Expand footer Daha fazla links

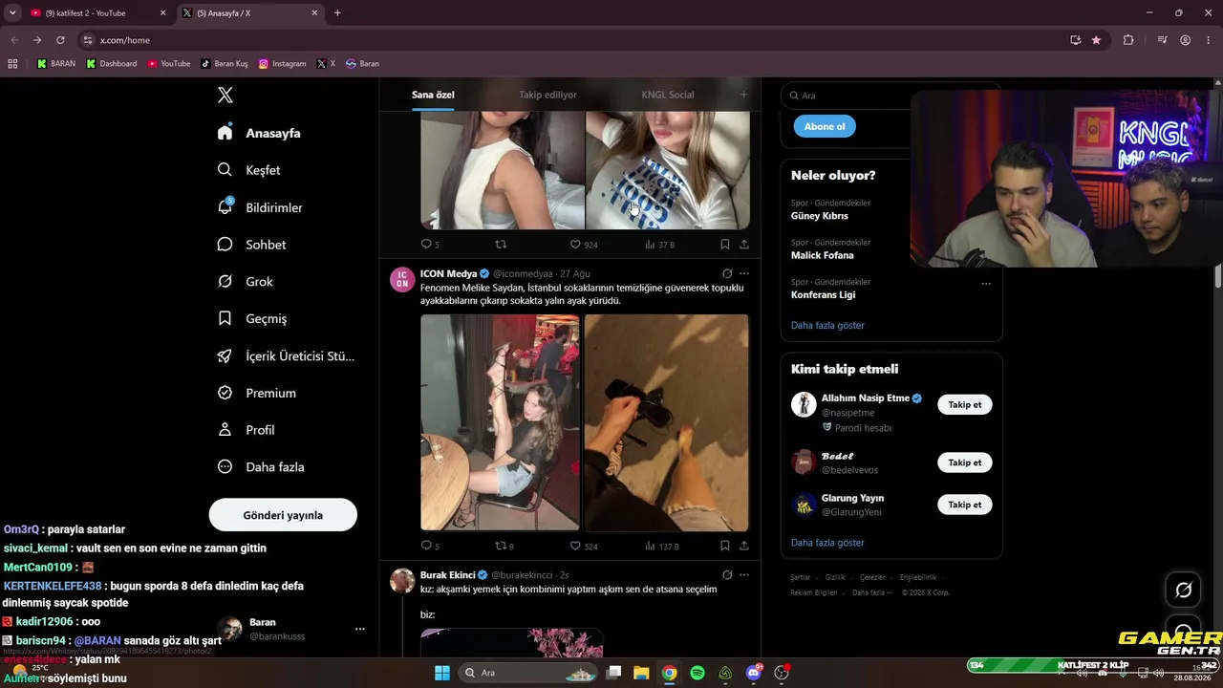(871, 592)
